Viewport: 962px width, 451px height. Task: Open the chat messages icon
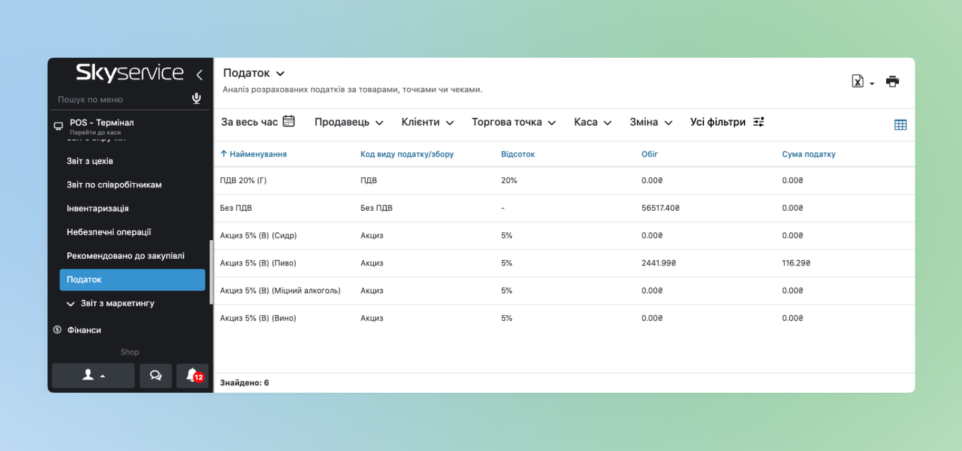[x=156, y=375]
